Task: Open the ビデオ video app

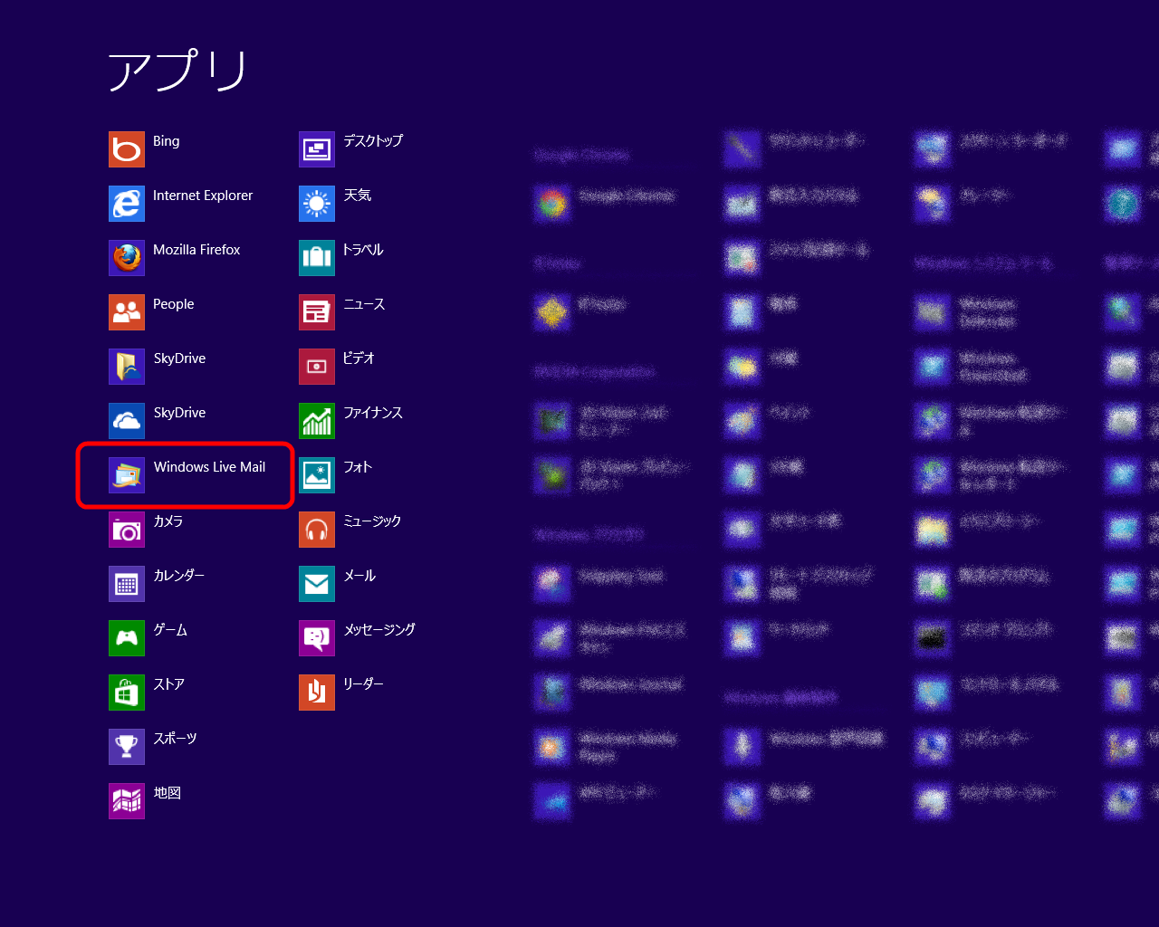Action: point(317,367)
